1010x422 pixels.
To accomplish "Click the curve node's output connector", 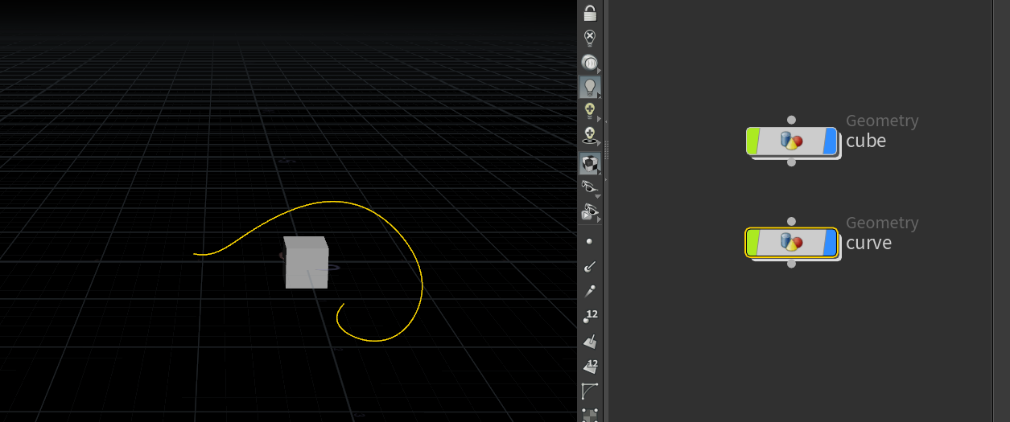I will coord(792,264).
